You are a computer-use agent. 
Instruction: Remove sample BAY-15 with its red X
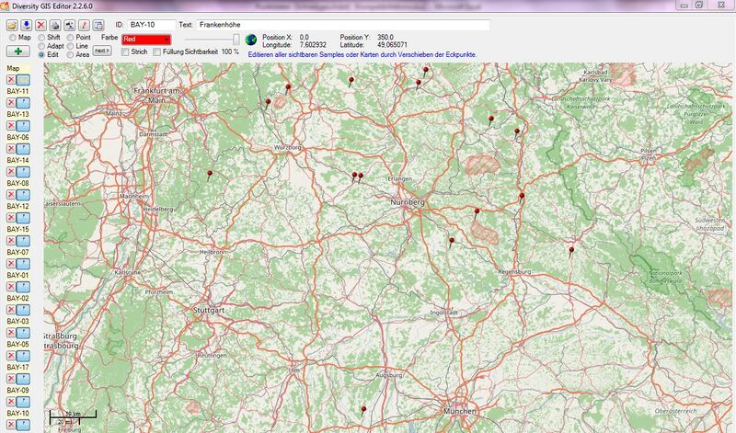(x=11, y=241)
